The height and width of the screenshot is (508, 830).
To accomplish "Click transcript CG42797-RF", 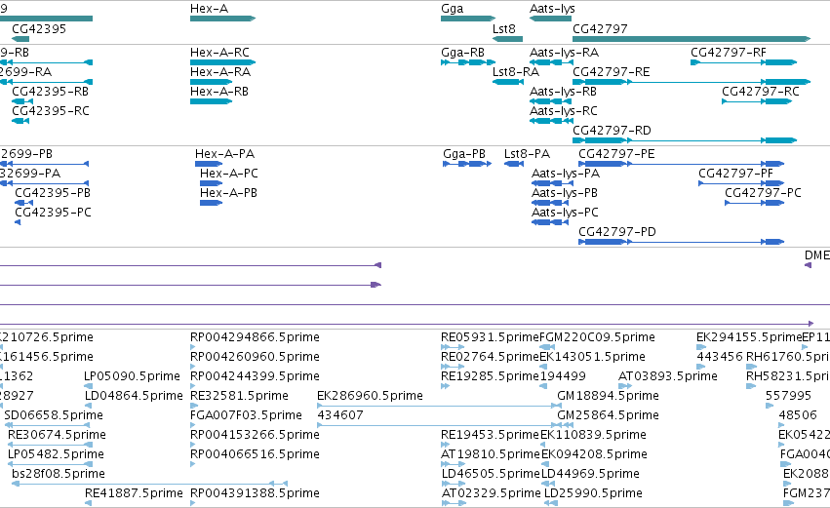I will click(744, 62).
